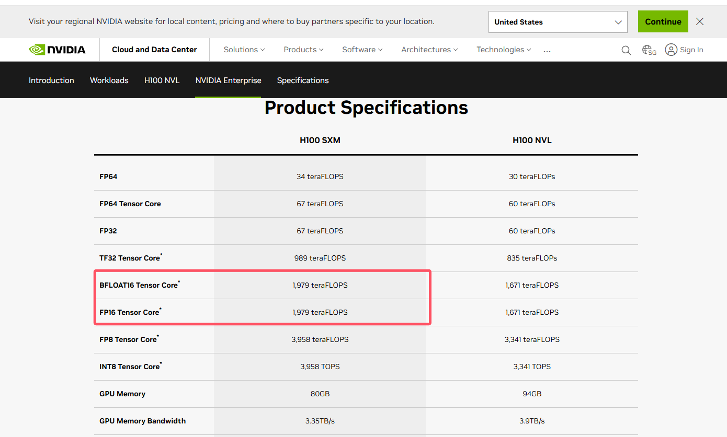Click the H100 NVL column header
727x437 pixels.
pyautogui.click(x=532, y=140)
